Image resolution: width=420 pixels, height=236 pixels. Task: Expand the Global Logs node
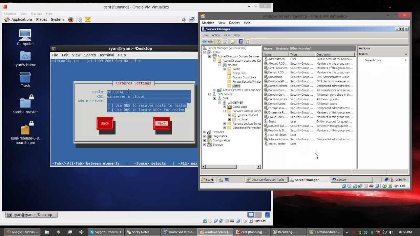[224, 107]
